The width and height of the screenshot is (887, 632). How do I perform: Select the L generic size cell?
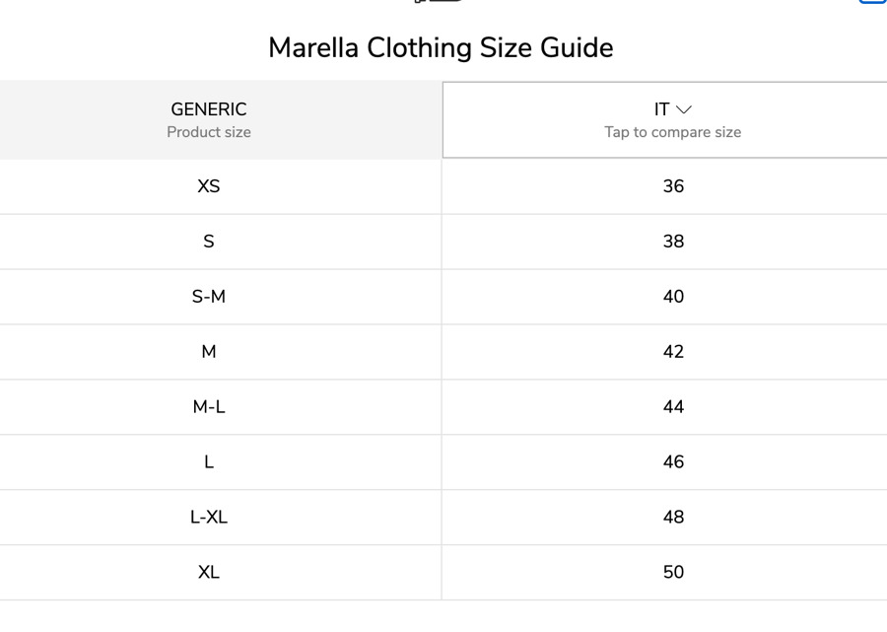click(209, 462)
